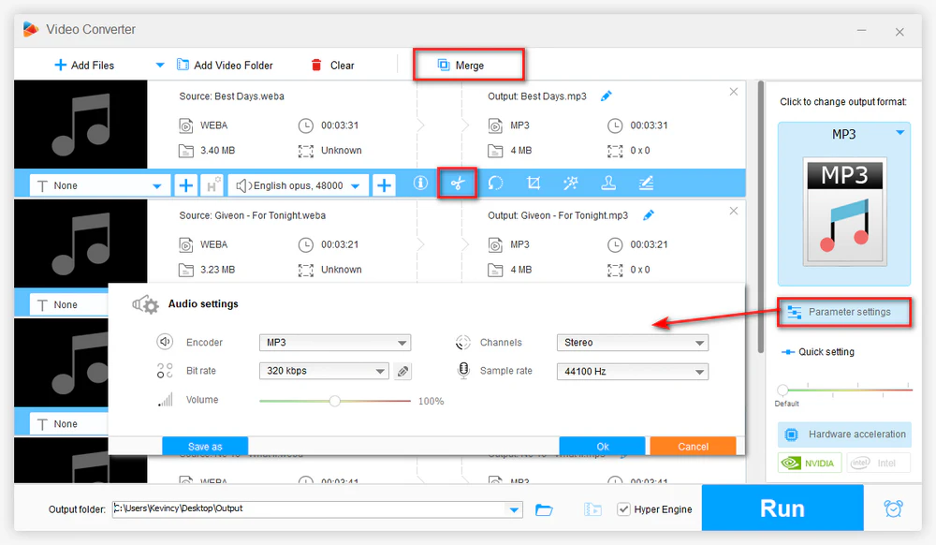Remove the Giveon - For Tonight.weba item
This screenshot has width=936, height=545.
pos(734,211)
